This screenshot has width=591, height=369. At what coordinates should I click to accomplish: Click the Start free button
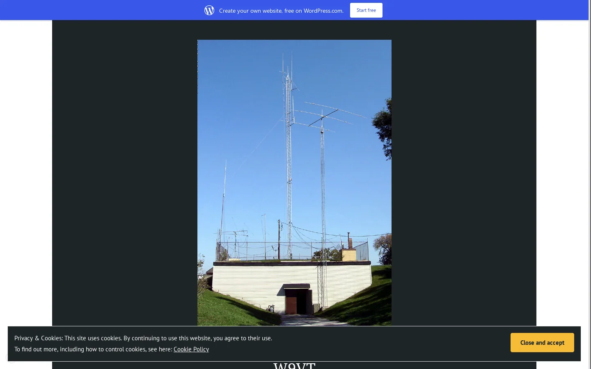(x=366, y=10)
